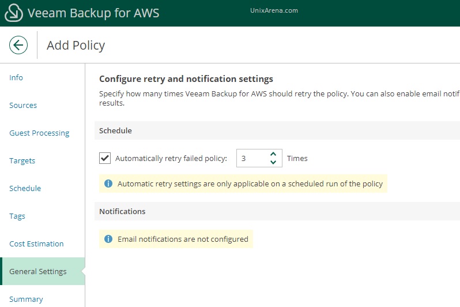
Task: Click the back arrow button
Action: click(18, 45)
